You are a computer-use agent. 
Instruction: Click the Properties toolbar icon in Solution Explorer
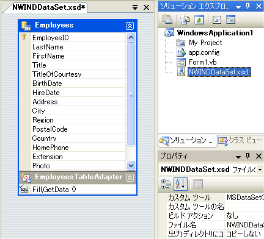pyautogui.click(x=167, y=20)
